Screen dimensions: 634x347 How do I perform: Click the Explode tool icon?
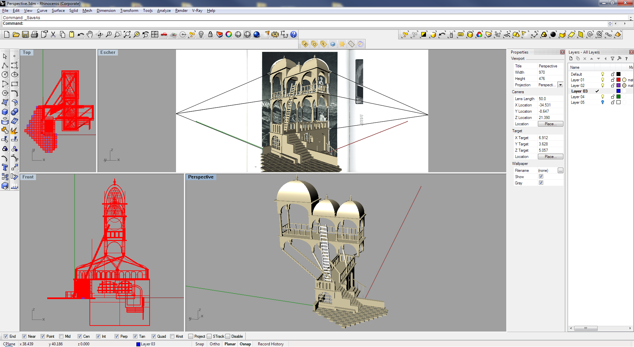(14, 131)
